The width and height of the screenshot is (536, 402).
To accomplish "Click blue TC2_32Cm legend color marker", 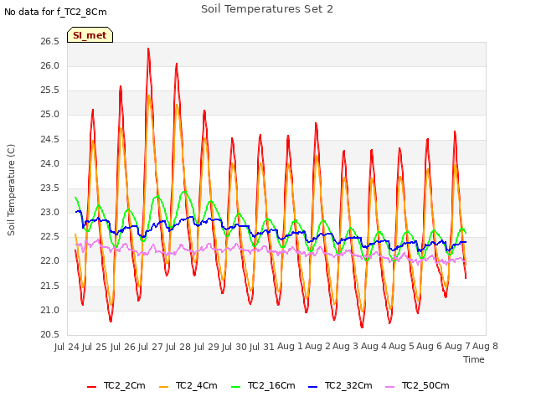I will (312, 387).
